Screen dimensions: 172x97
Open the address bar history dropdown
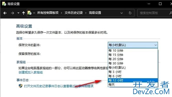(x=122, y=13)
